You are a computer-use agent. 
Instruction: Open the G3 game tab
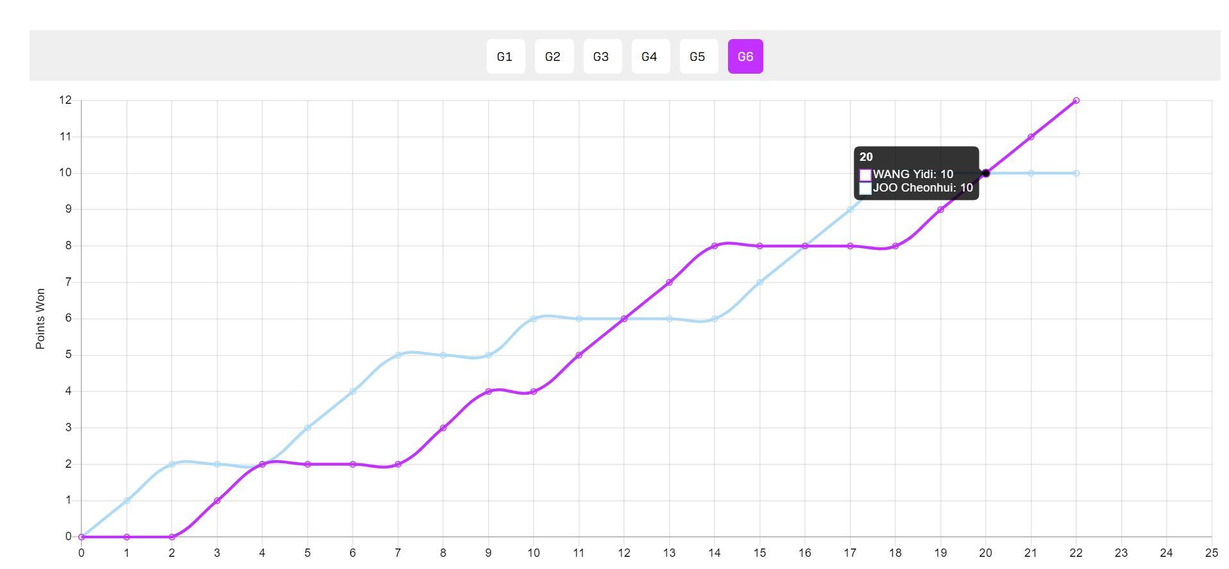point(602,56)
